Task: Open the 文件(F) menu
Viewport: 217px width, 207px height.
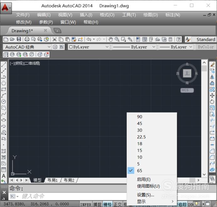Action: tap(23, 15)
